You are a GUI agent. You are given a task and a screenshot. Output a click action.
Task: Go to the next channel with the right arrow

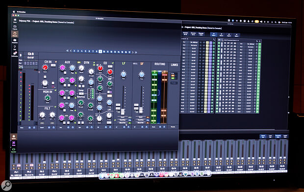point(133,52)
